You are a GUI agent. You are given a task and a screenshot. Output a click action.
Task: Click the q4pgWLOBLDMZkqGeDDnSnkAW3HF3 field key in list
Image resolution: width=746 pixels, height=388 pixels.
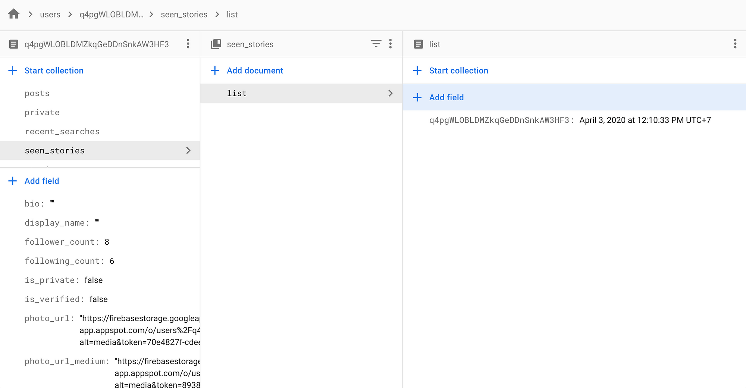[499, 120]
